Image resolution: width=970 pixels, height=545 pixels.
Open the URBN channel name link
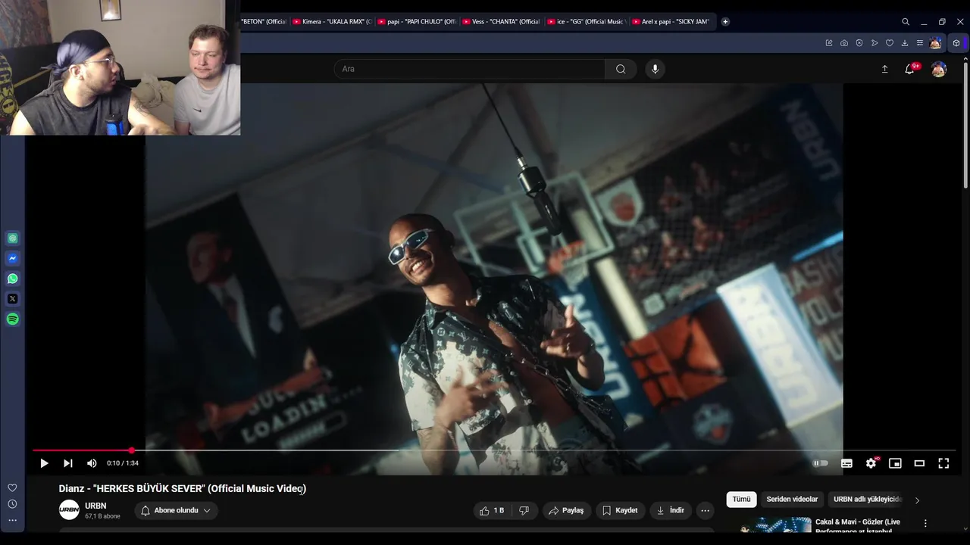95,506
